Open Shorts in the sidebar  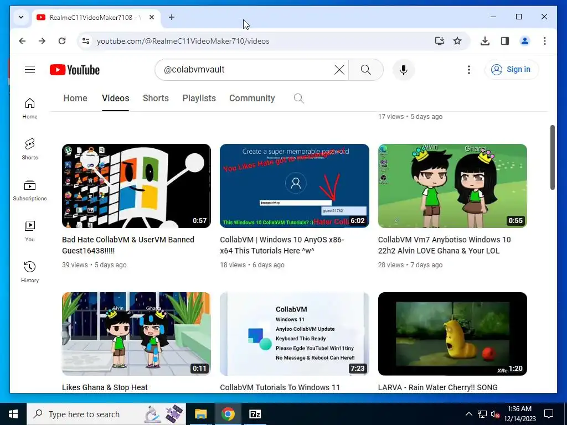click(x=30, y=149)
